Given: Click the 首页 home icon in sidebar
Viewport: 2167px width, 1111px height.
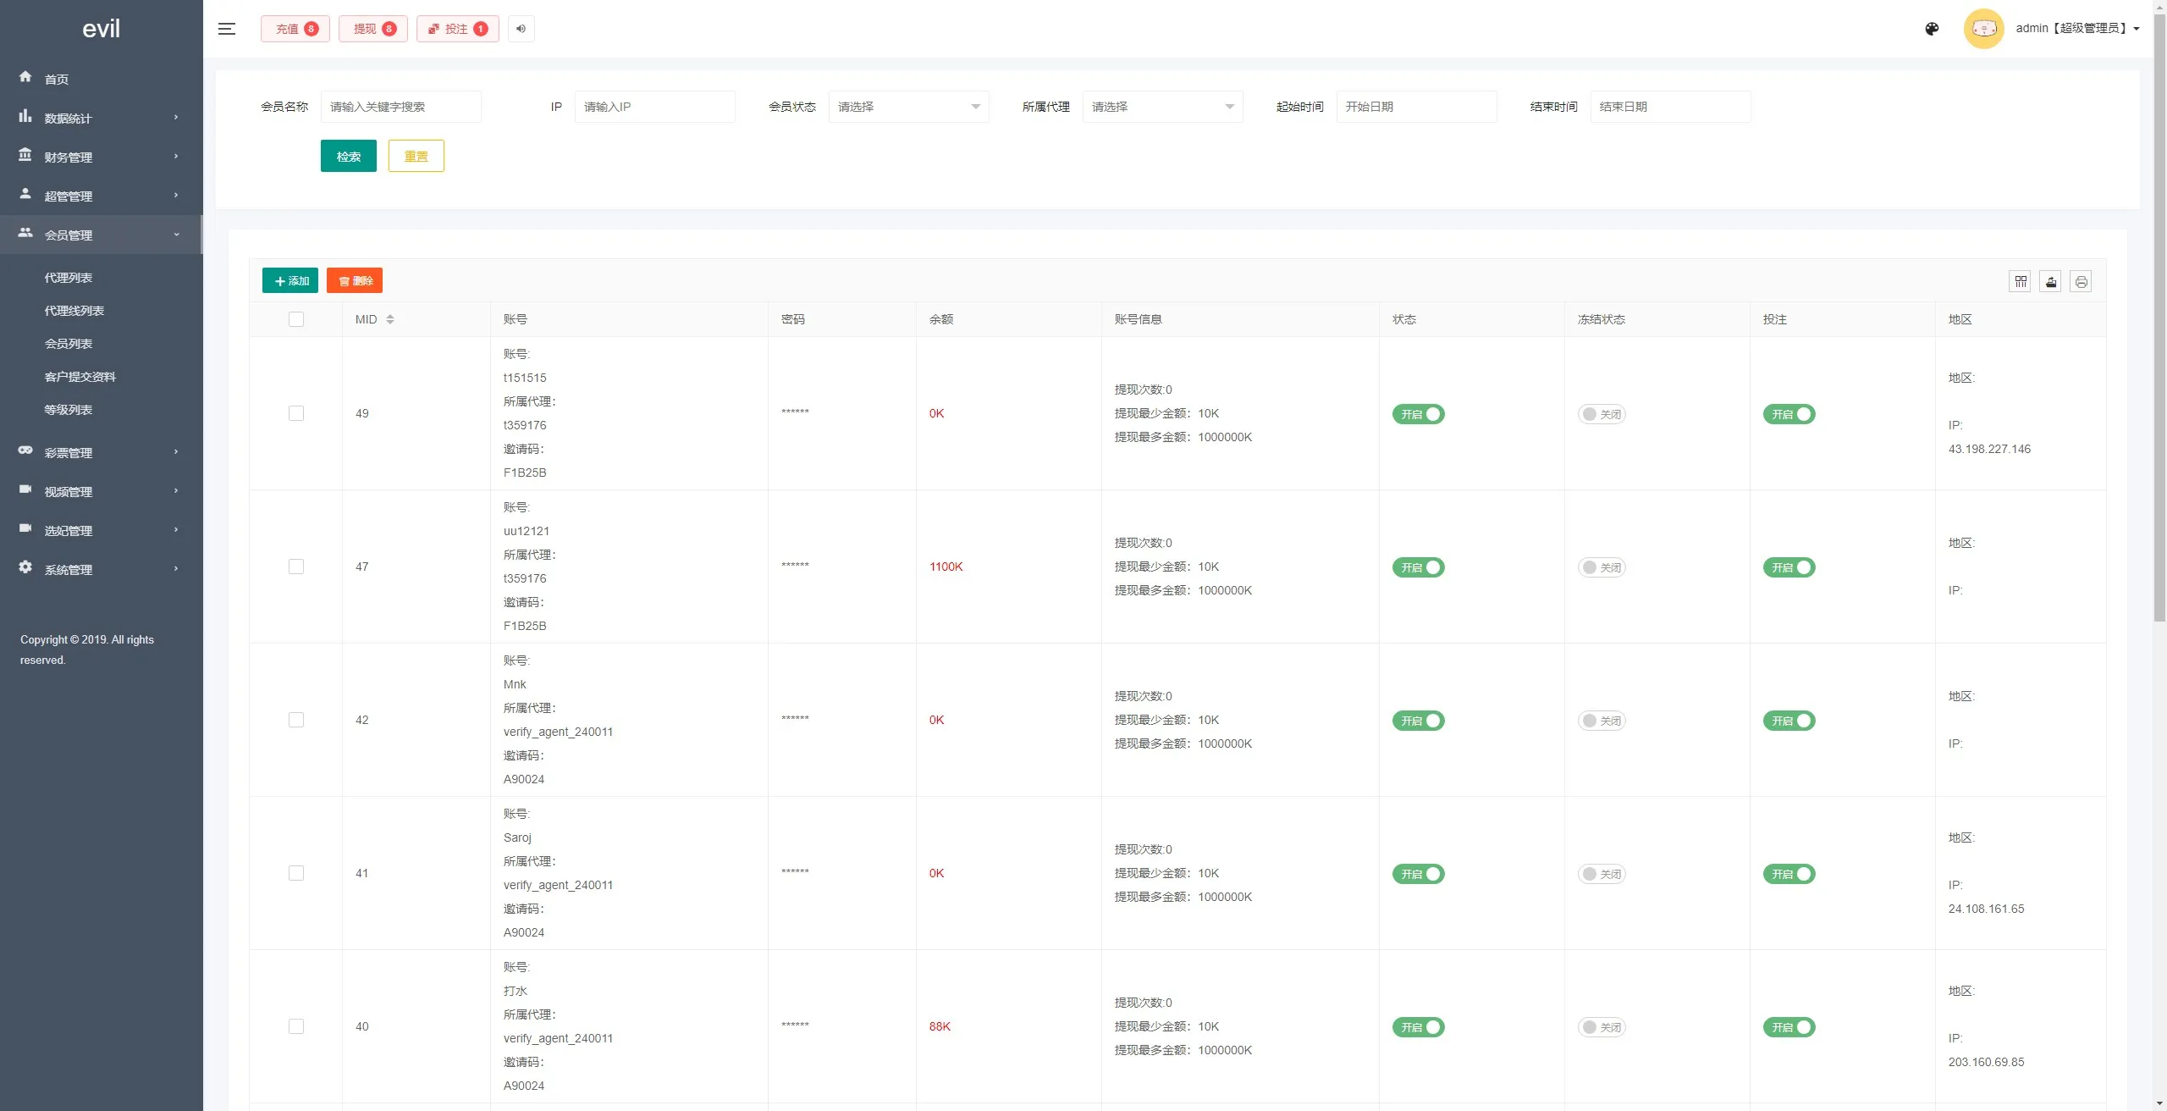Looking at the screenshot, I should click(x=25, y=77).
